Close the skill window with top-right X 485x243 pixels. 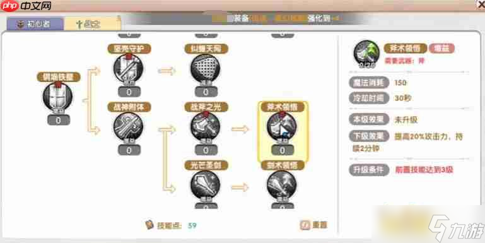481,4
